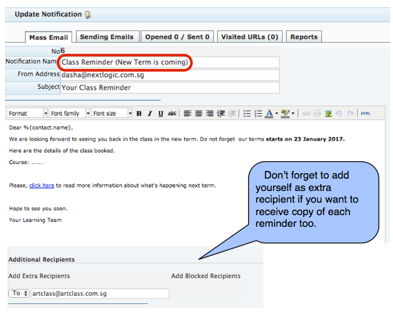Click the Subject input field
Screen dimensions: 393x313
pyautogui.click(x=170, y=88)
